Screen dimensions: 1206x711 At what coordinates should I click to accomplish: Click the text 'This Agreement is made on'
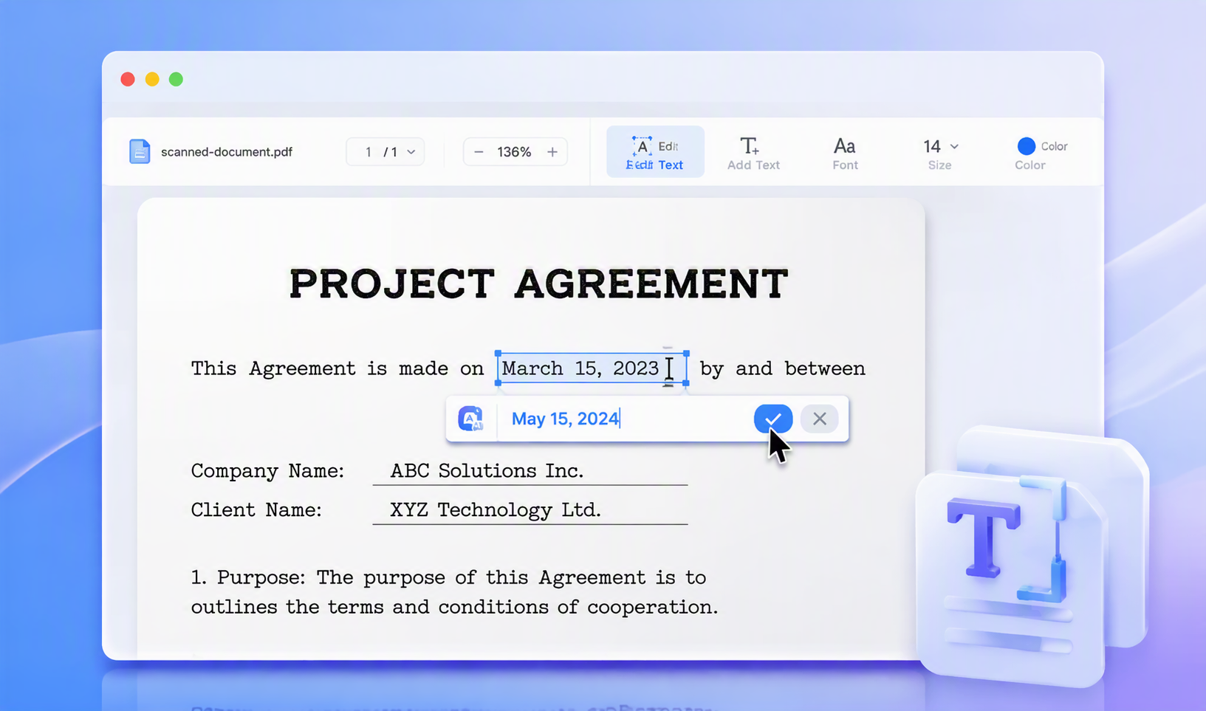point(338,368)
